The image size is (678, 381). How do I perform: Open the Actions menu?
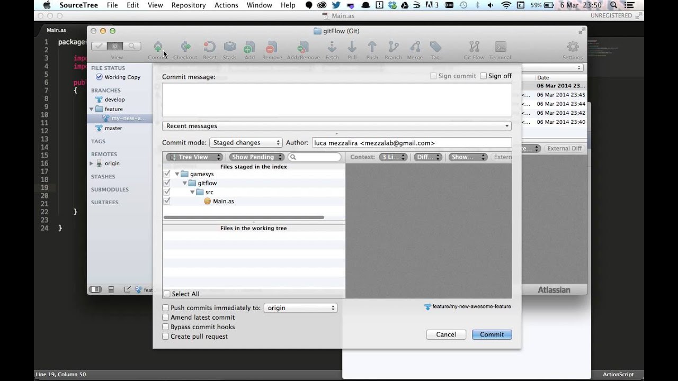(226, 5)
